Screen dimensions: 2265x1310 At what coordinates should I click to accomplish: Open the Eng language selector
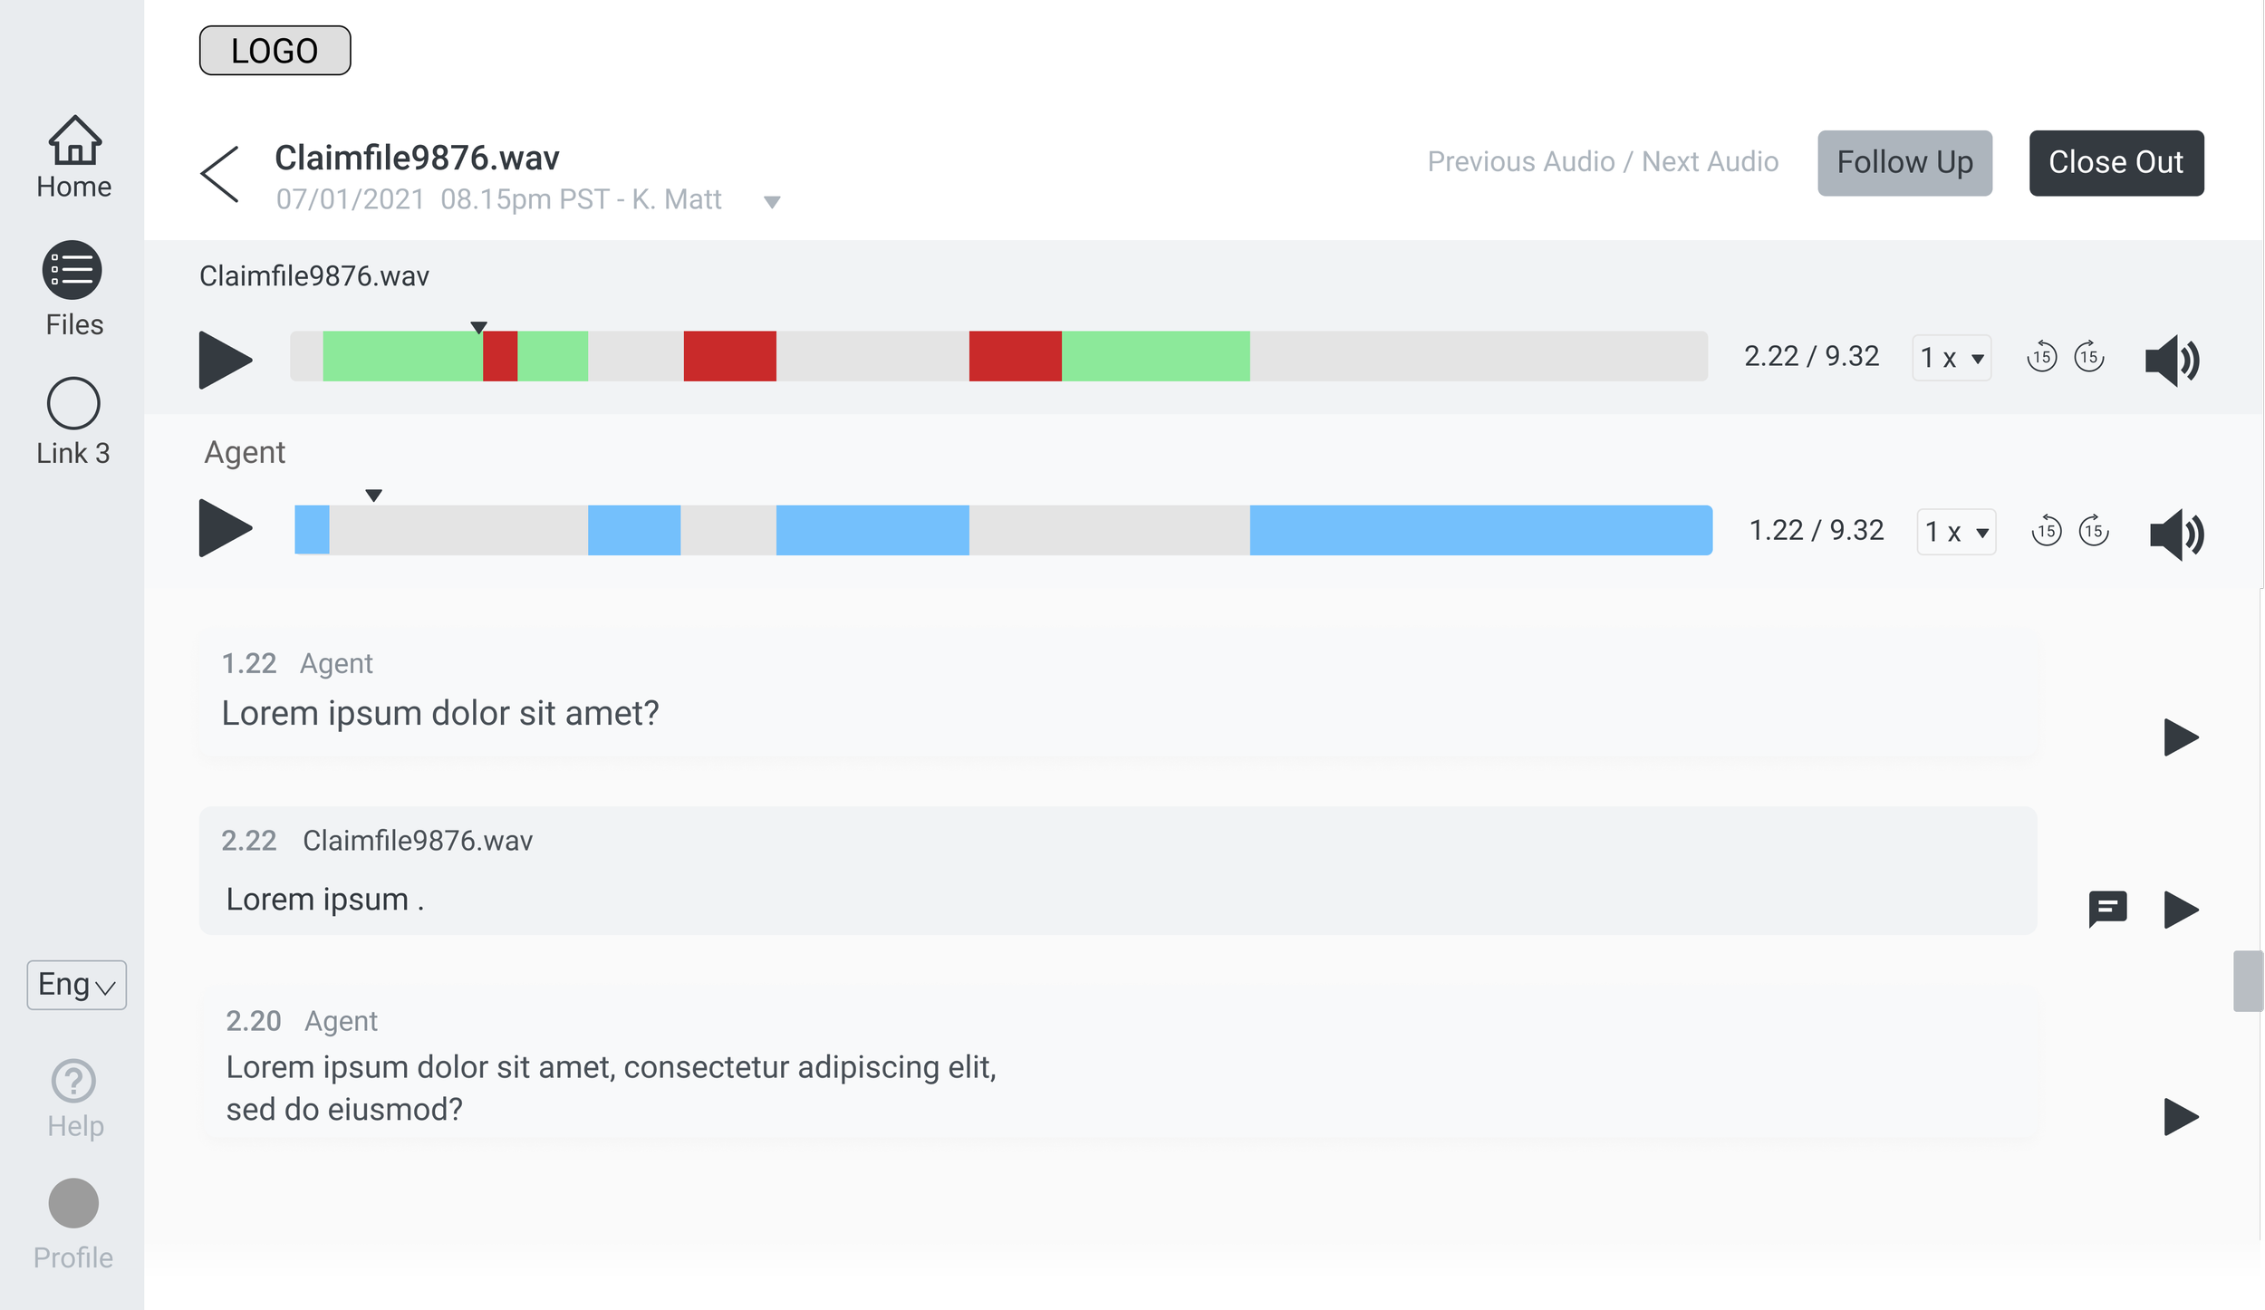coord(76,985)
